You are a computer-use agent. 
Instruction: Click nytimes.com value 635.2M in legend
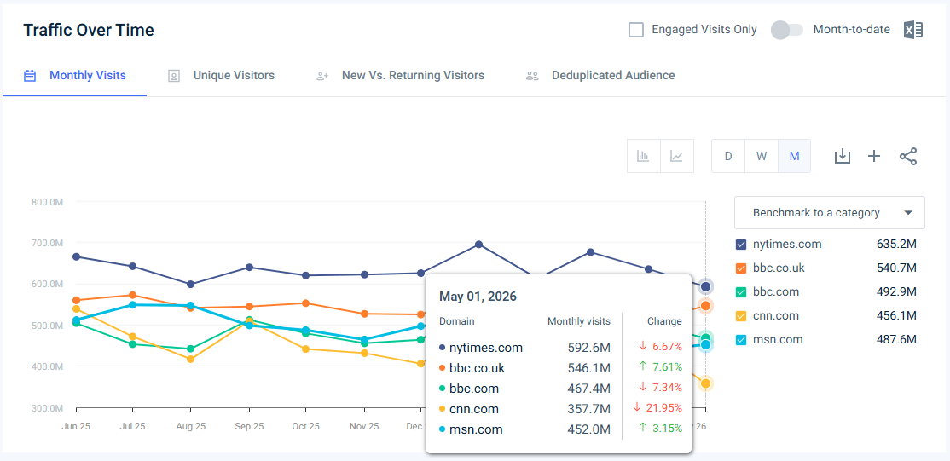[896, 245]
